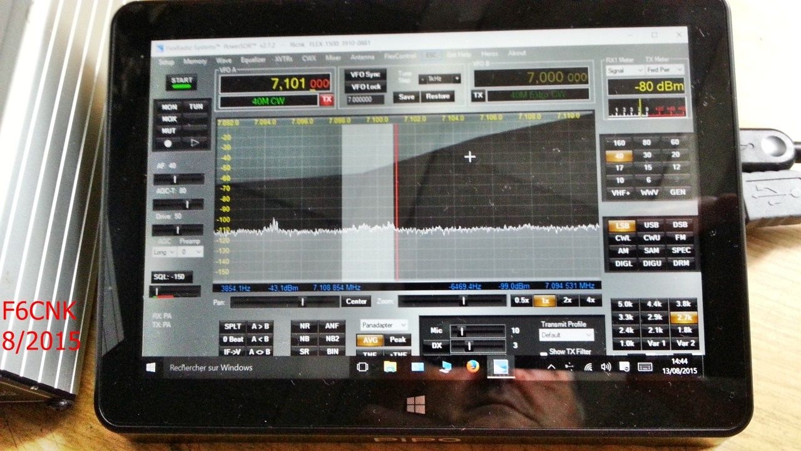This screenshot has width=801, height=451.
Task: Adjust the Mic gain slider
Action: point(477,330)
